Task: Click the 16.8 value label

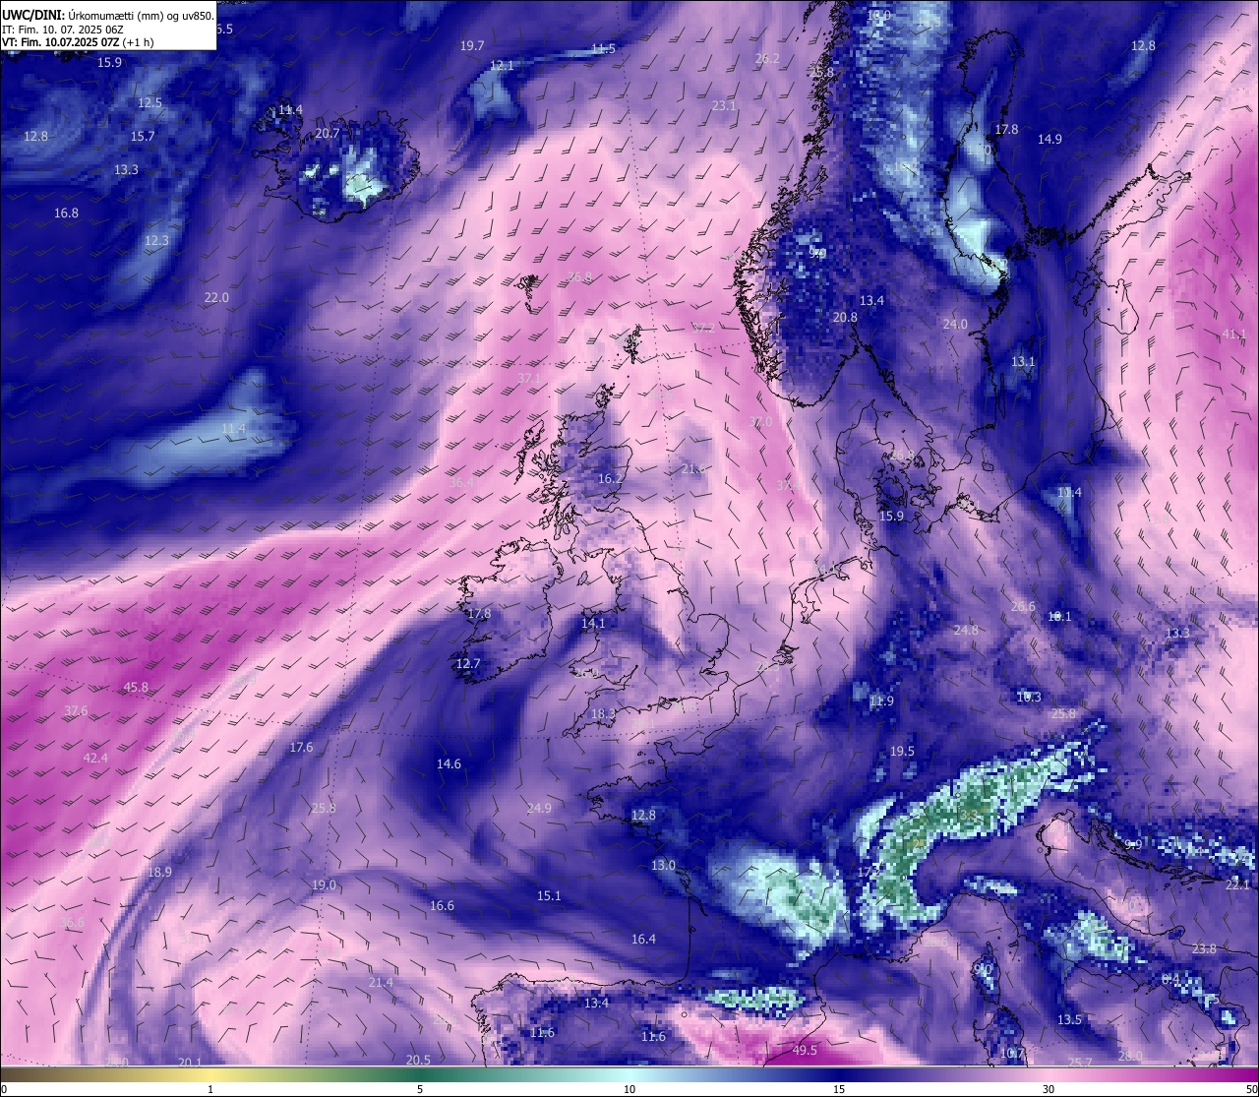Action: [x=66, y=213]
